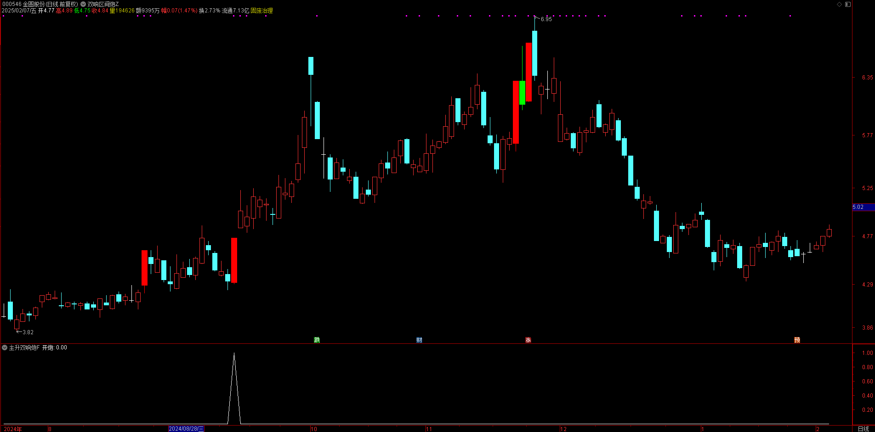Click month 11 marker on time axis
875x432 pixels.
429,429
